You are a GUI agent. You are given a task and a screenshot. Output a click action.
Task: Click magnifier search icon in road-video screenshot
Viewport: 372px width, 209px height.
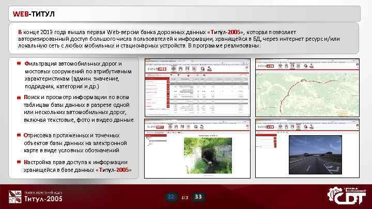pos(305,127)
